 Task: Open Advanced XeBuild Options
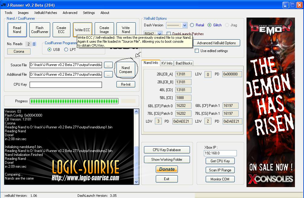pos(216,43)
